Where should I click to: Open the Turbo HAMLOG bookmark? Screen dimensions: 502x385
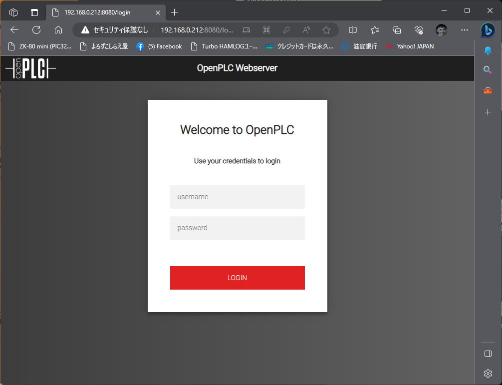[224, 46]
